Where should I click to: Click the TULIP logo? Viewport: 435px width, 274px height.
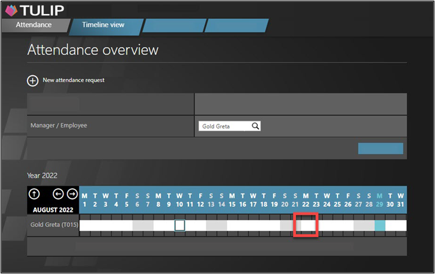coord(34,10)
